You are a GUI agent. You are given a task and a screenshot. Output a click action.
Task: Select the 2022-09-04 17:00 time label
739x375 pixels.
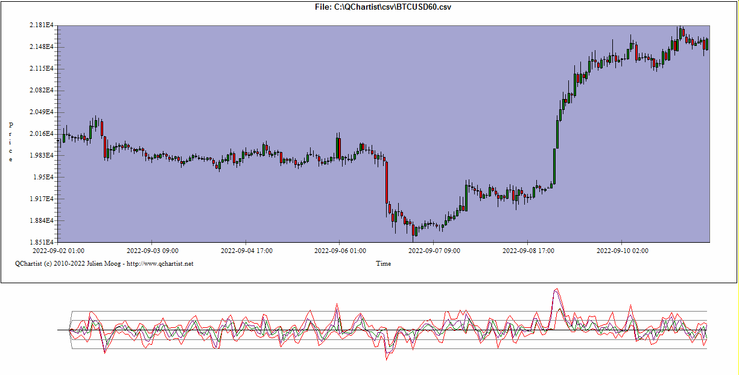coord(246,250)
